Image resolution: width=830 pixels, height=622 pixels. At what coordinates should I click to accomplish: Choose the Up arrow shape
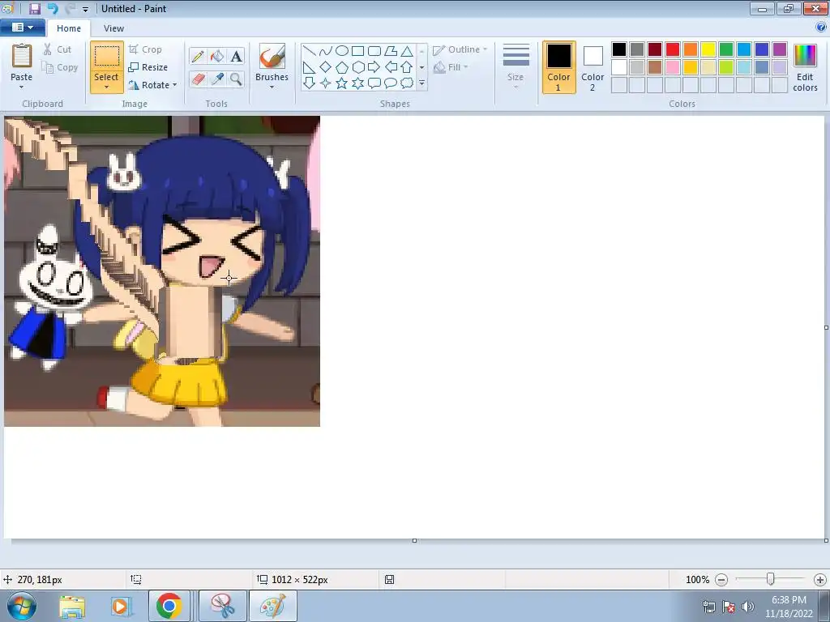pyautogui.click(x=407, y=67)
